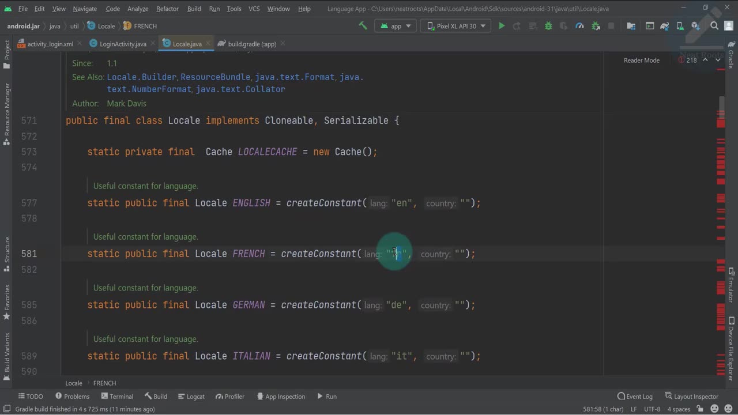Go to previous highlighted error arrow
738x415 pixels.
coord(705,60)
